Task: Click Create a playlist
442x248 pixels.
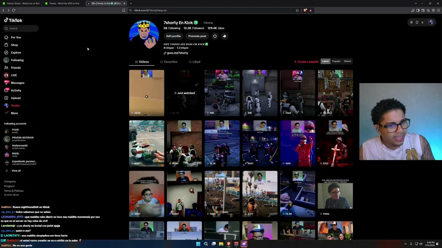Action: [306, 62]
